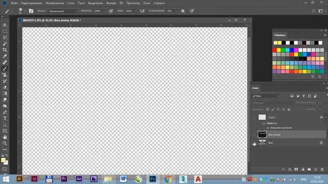Select the Lasso tool
This screenshot has width=328, height=184.
[5, 37]
